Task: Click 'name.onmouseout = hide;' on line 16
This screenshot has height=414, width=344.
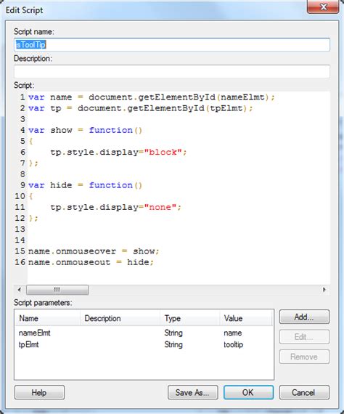Action: click(x=91, y=262)
